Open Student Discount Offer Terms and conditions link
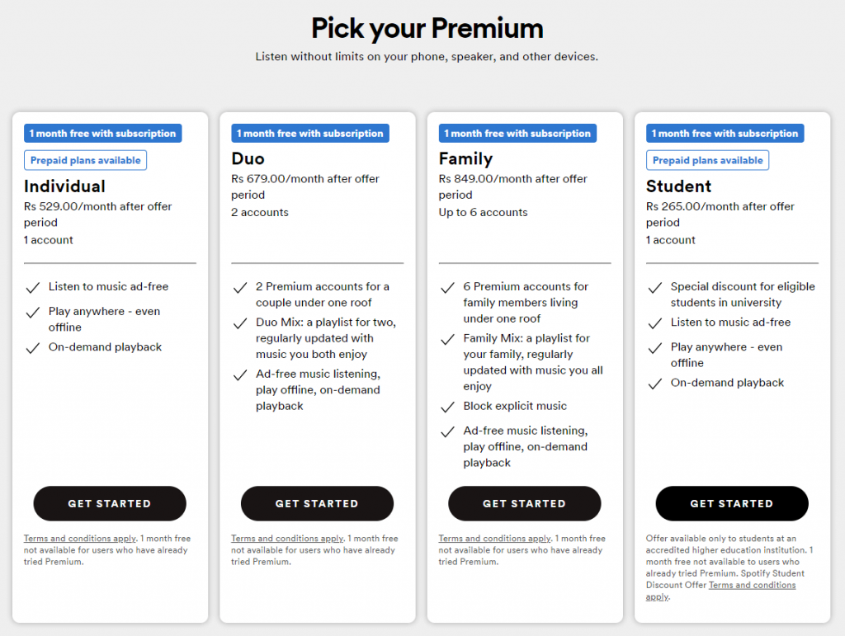This screenshot has width=845, height=636. (x=752, y=586)
